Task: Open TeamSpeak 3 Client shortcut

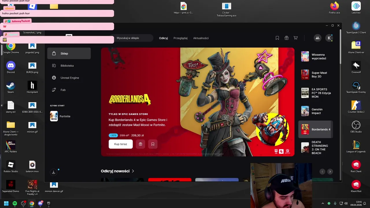Action: coord(356,28)
